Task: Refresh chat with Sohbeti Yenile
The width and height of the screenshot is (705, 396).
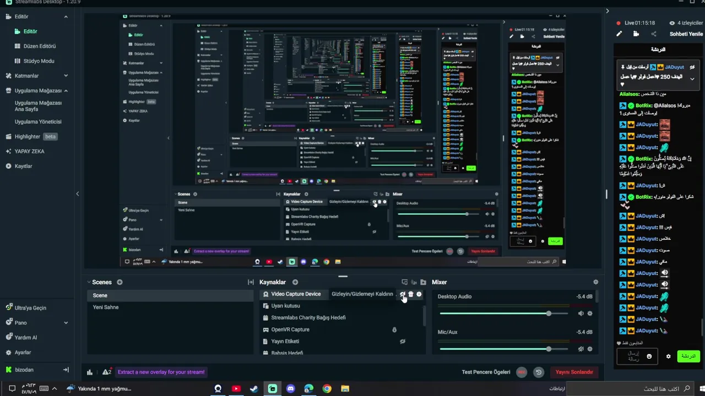Action: coord(686,34)
